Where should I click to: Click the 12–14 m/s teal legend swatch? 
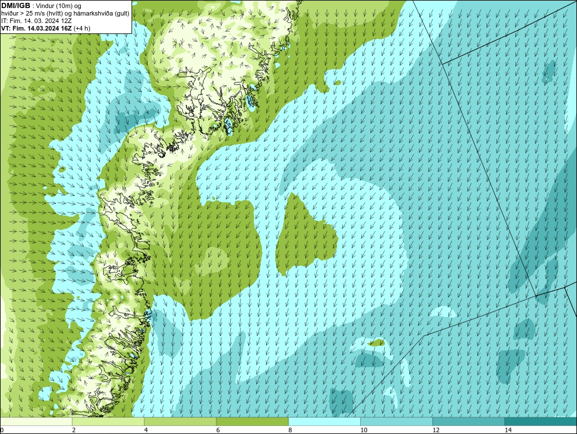(x=469, y=421)
